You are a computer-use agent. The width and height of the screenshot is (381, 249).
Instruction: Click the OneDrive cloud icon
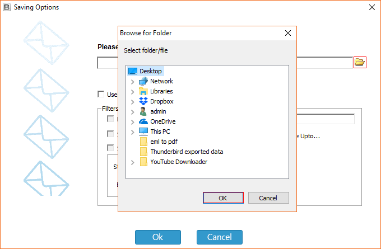point(143,121)
